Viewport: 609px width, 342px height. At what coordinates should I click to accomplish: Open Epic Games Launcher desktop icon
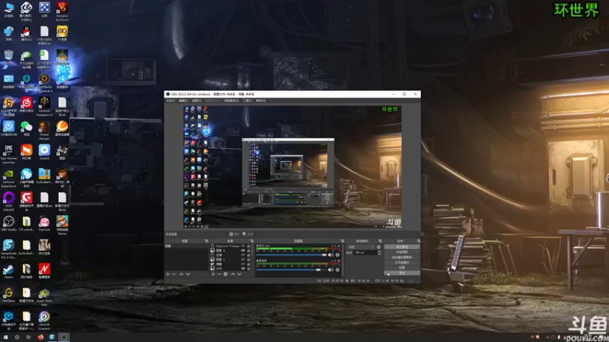click(x=8, y=154)
